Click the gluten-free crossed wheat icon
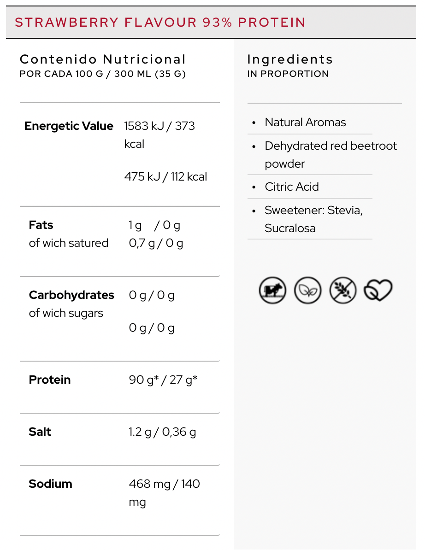Image resolution: width=425 pixels, height=550 pixels. coord(343,291)
